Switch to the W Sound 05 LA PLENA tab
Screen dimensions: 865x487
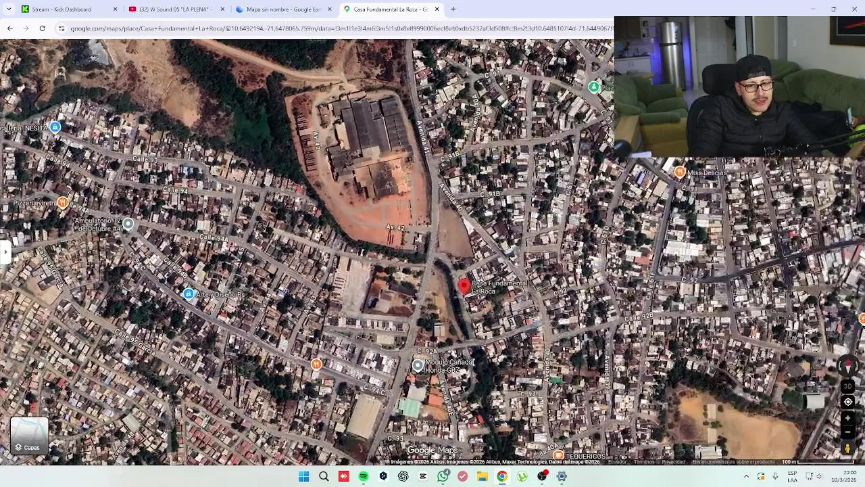pyautogui.click(x=176, y=9)
